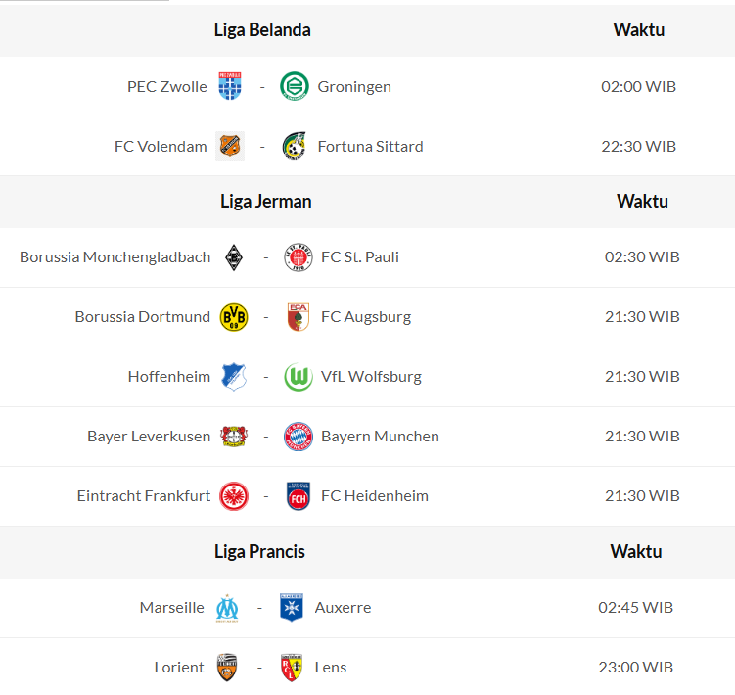Click the Bayern Munchen club crest
Image resolution: width=735 pixels, height=695 pixels.
pos(298,437)
